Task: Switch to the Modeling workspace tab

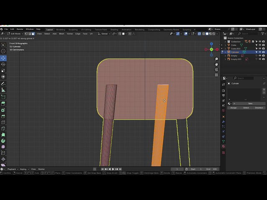Action: 60,30
